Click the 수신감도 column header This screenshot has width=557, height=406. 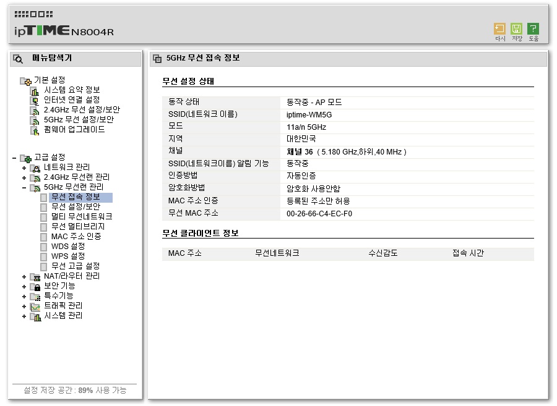(x=383, y=253)
